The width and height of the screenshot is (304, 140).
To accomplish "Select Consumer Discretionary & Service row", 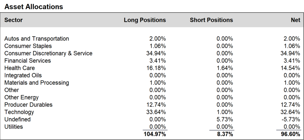I will point(152,53).
